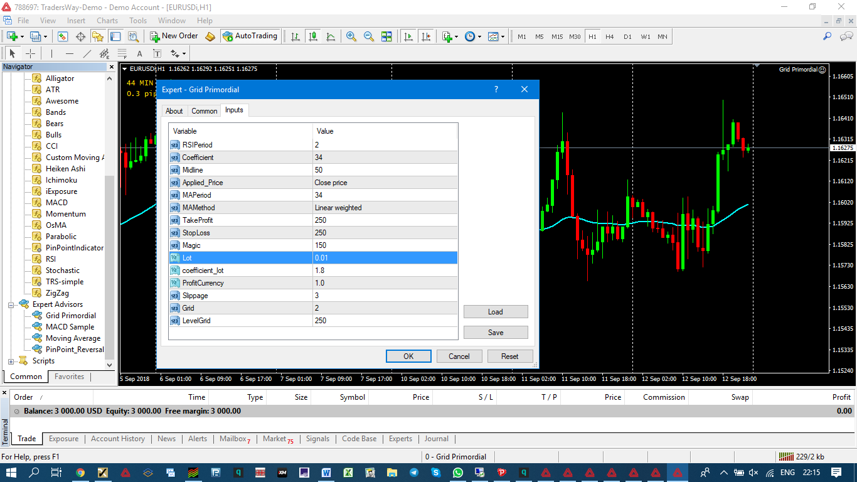
Task: Select the MN timeframe
Action: click(x=663, y=36)
